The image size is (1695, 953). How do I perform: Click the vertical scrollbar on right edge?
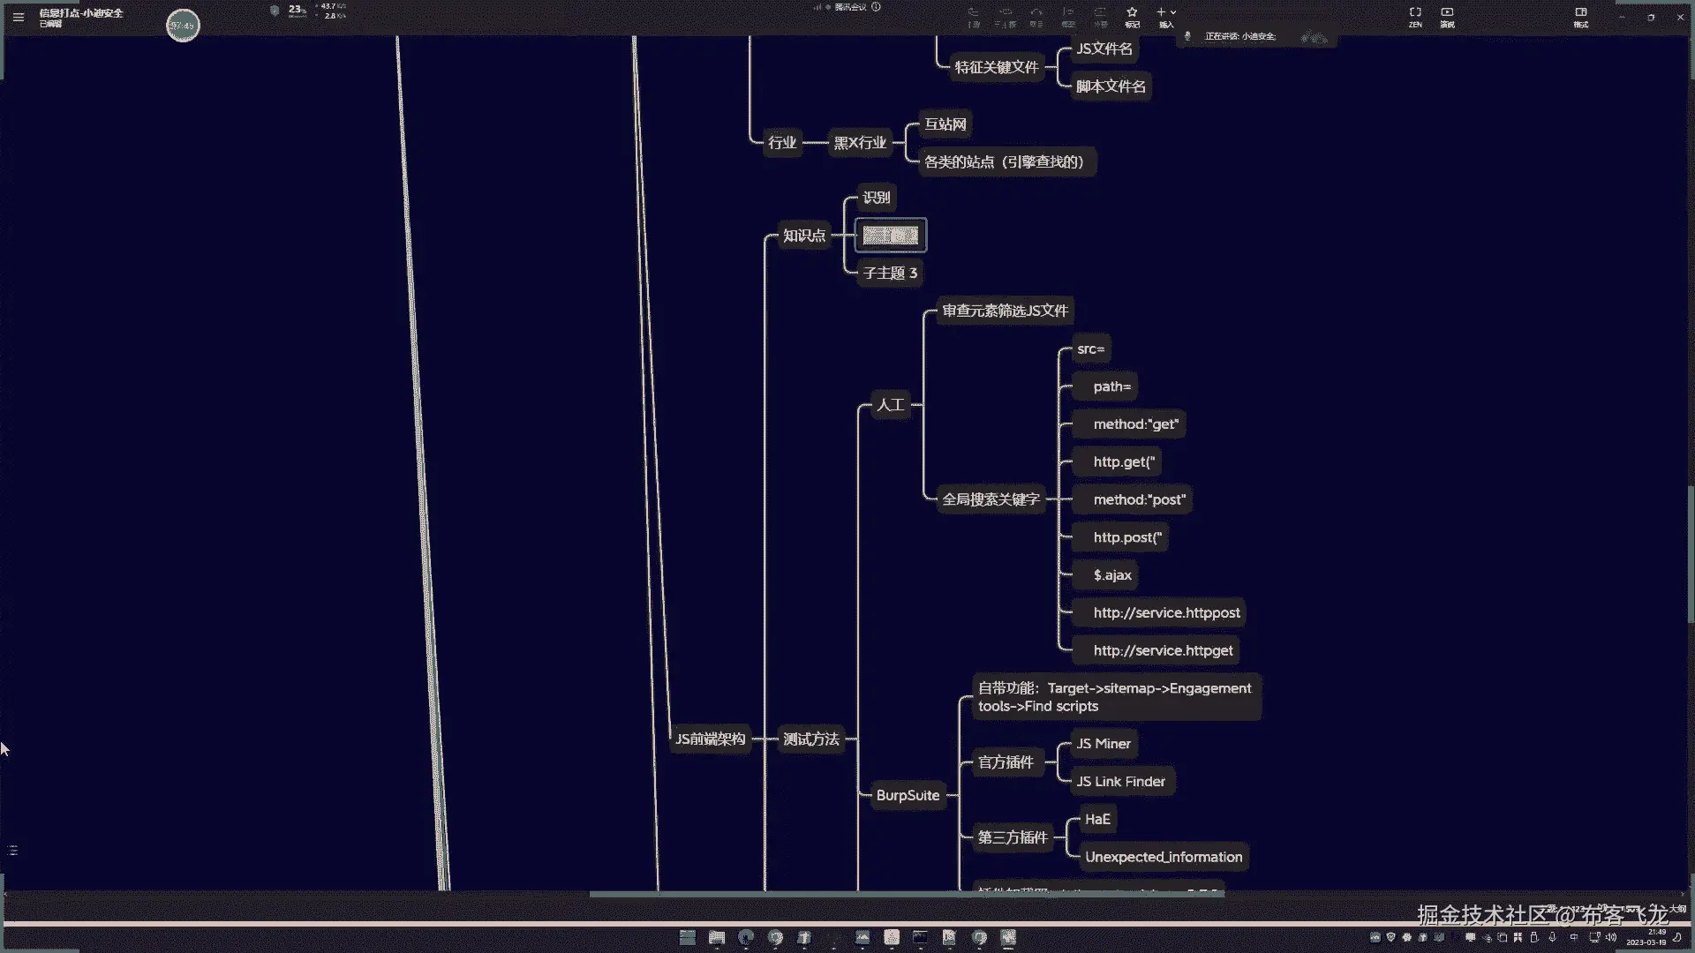coord(1690,556)
